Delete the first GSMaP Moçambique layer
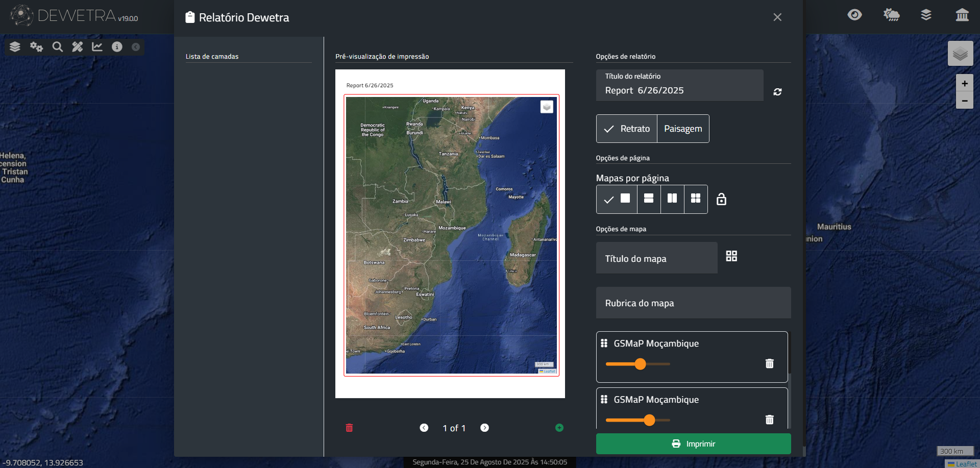The image size is (980, 468). 769,363
